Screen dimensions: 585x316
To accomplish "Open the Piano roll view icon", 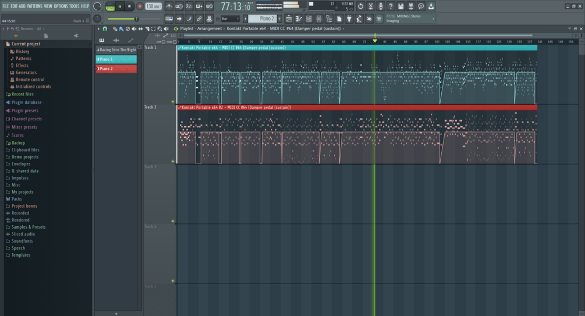I will 299,19.
